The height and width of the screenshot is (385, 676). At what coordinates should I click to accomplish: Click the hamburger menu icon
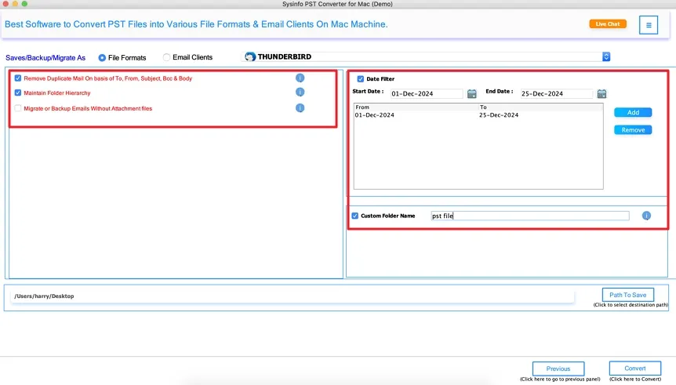pyautogui.click(x=649, y=25)
